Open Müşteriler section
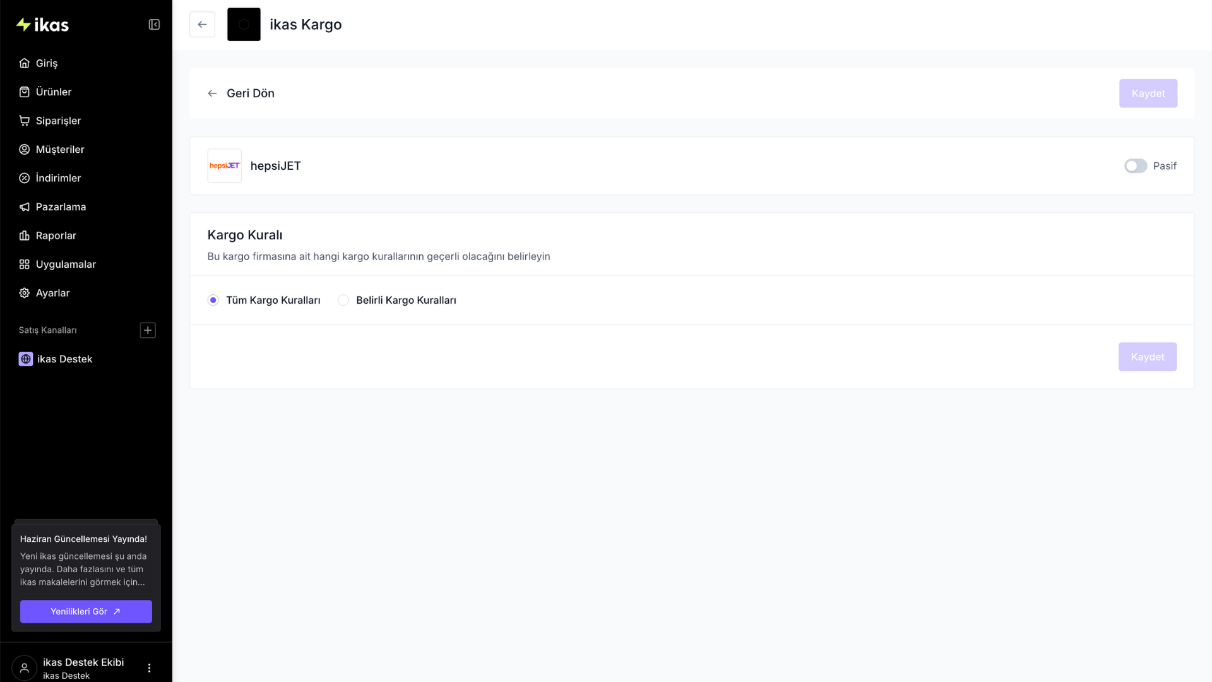 59,150
